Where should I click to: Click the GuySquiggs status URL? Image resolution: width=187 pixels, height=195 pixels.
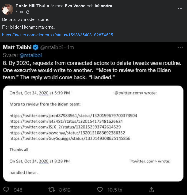(70, 138)
